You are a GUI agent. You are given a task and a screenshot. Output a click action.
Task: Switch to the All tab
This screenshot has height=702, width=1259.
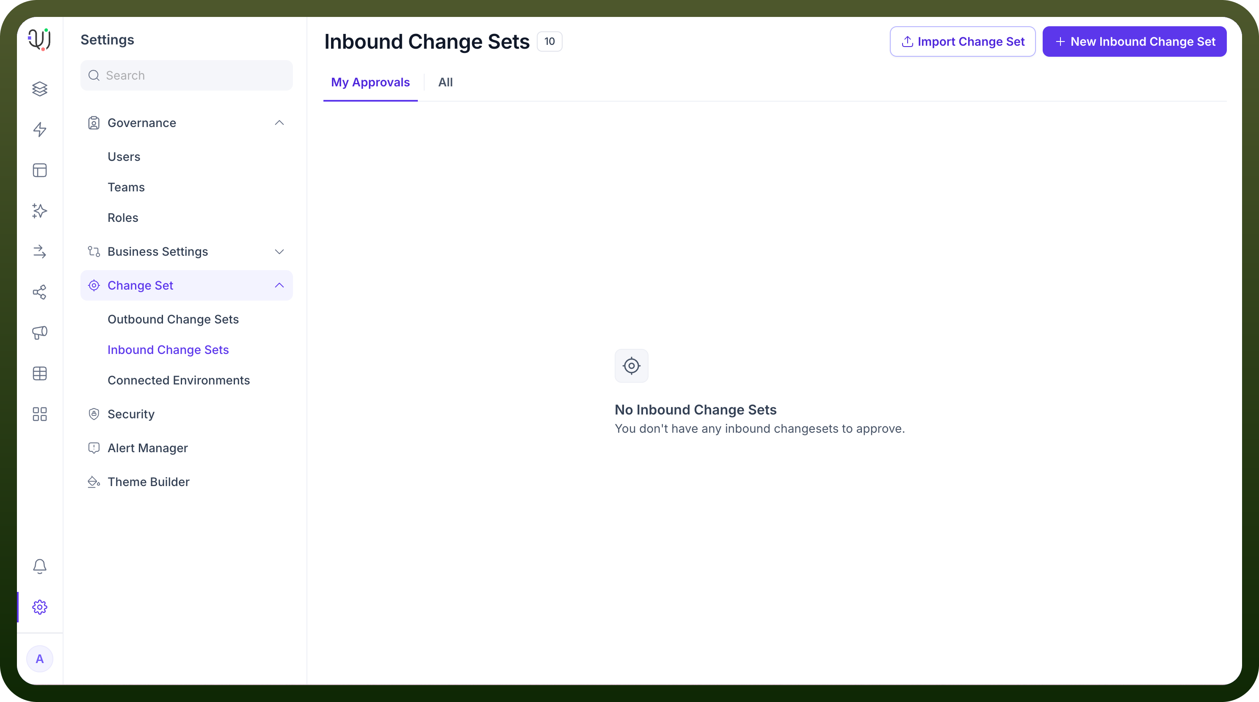click(x=445, y=82)
